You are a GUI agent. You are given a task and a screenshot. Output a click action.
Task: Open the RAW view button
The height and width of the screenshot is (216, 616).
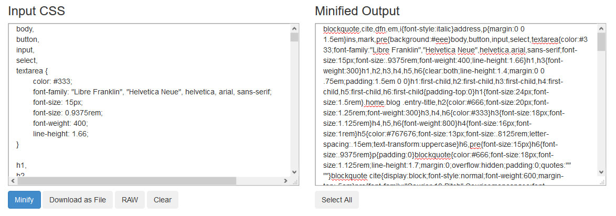130,200
